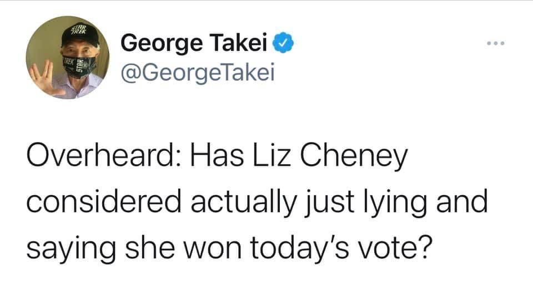Open George Takei's profile avatar

coord(67,57)
